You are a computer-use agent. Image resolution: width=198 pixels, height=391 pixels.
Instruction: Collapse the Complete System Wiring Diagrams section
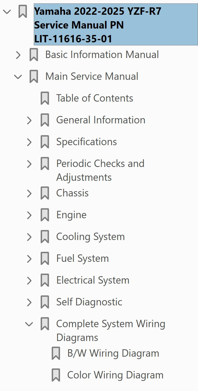coord(29,324)
